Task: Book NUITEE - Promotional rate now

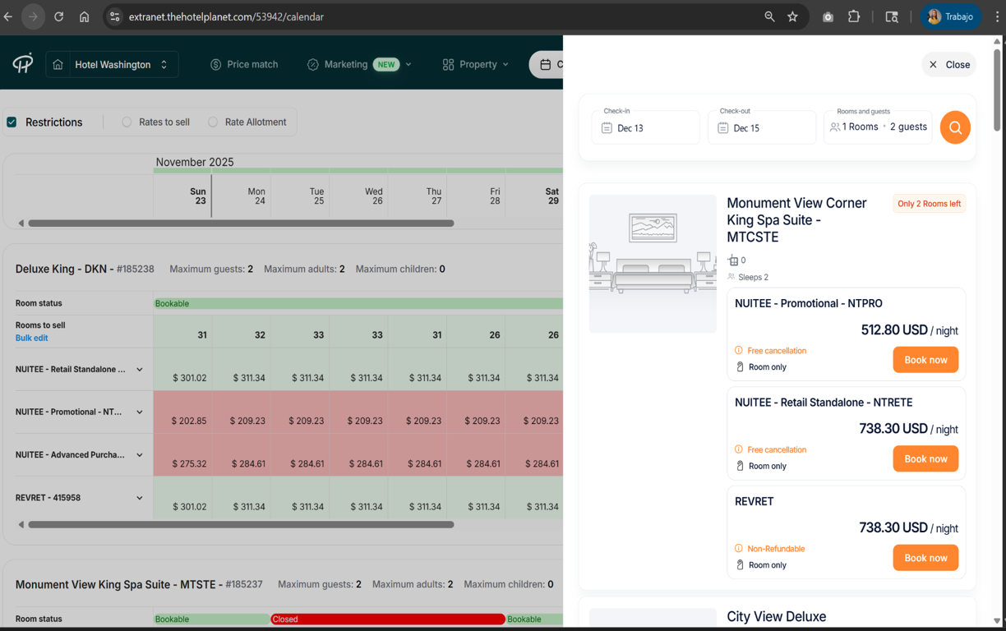Action: (x=925, y=360)
